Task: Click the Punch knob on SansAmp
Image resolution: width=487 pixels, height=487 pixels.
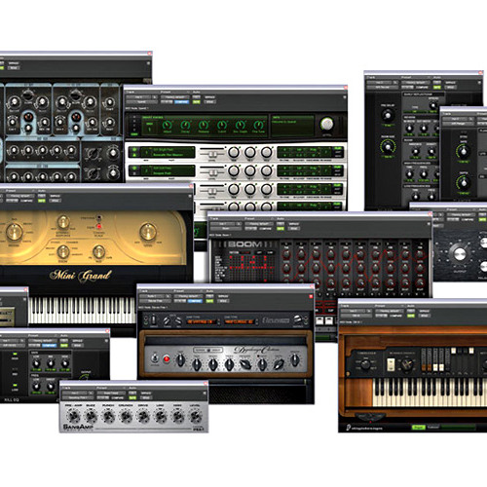Action: click(x=108, y=416)
